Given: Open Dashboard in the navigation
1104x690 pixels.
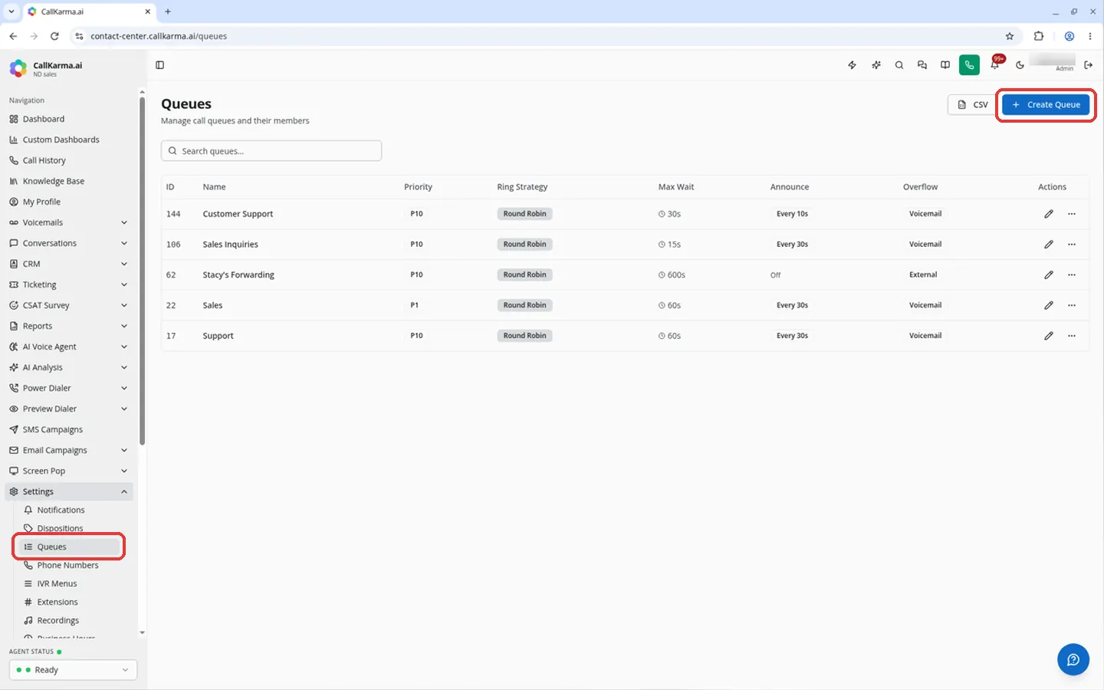Looking at the screenshot, I should tap(69, 119).
